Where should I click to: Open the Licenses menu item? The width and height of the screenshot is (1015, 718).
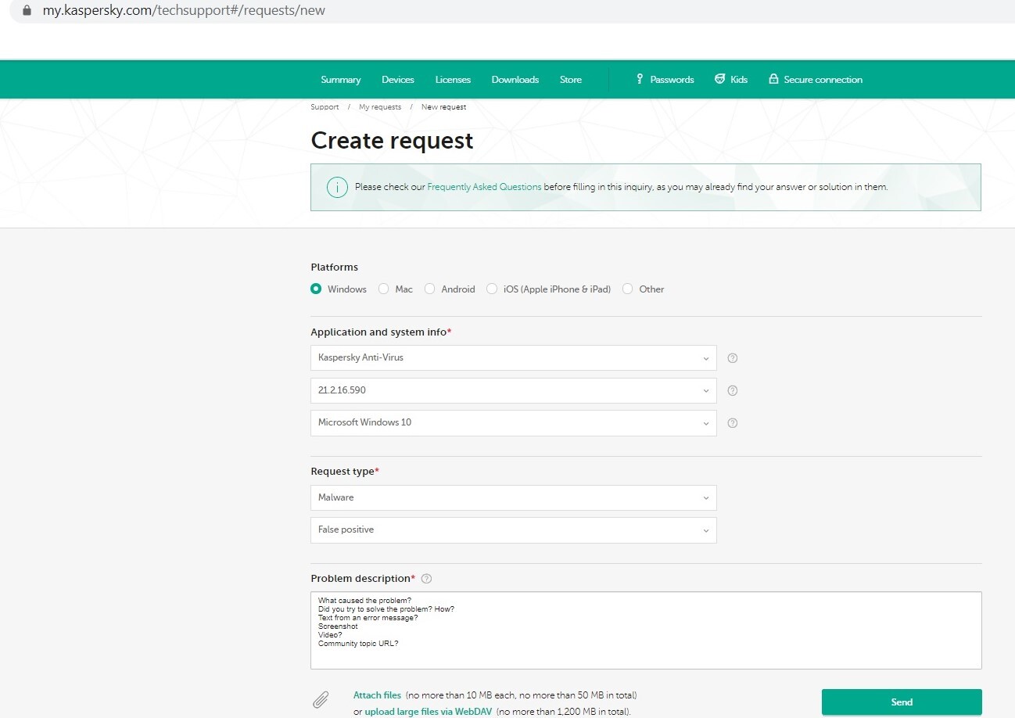(x=453, y=80)
